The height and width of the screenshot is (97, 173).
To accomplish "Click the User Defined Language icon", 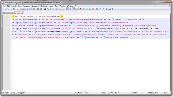I will coord(76,9).
